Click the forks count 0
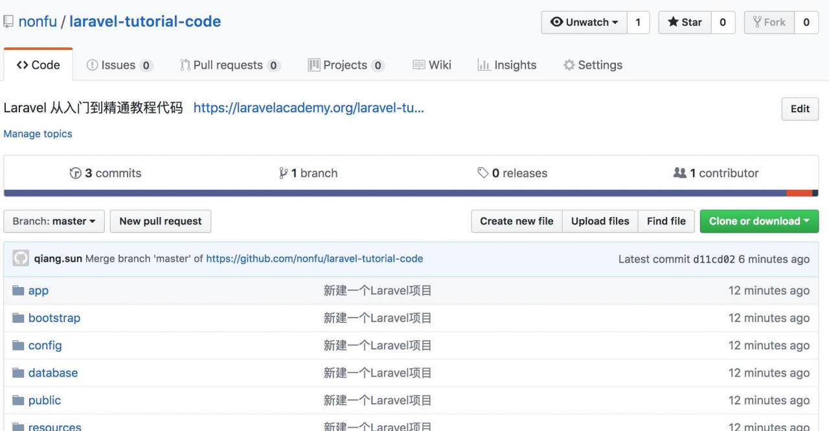829x431 pixels. point(806,22)
